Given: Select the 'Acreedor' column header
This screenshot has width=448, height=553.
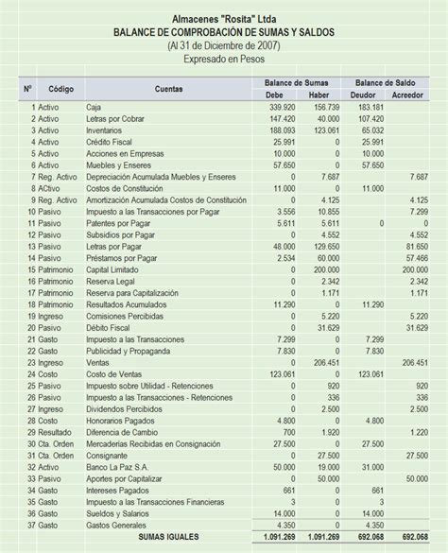Looking at the screenshot, I should click(x=407, y=95).
